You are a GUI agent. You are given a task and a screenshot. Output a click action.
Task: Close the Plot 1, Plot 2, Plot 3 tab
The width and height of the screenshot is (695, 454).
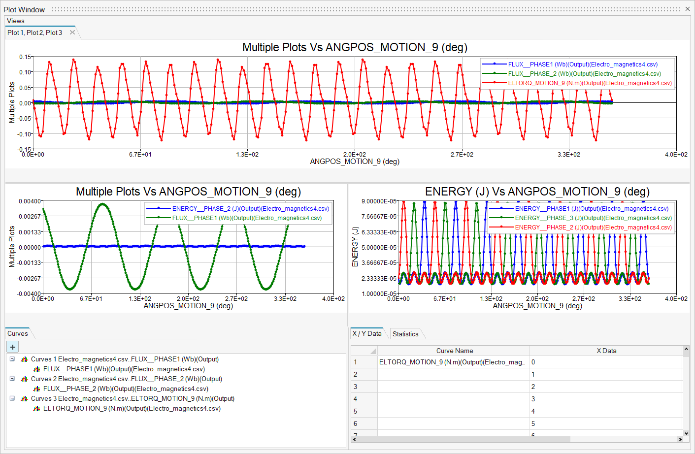pyautogui.click(x=72, y=32)
